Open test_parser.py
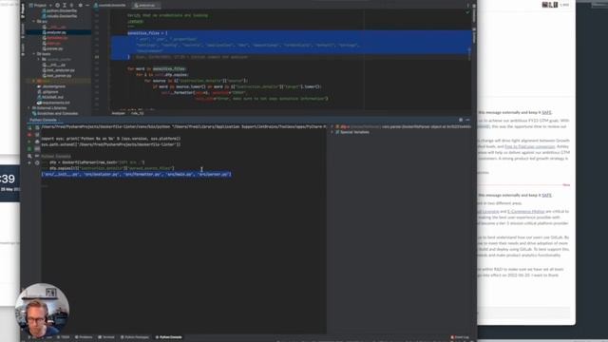This screenshot has width=608, height=342. click(58, 76)
